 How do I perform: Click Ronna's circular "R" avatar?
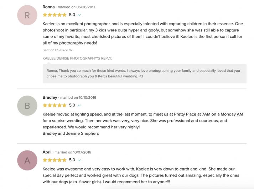coord(27,15)
